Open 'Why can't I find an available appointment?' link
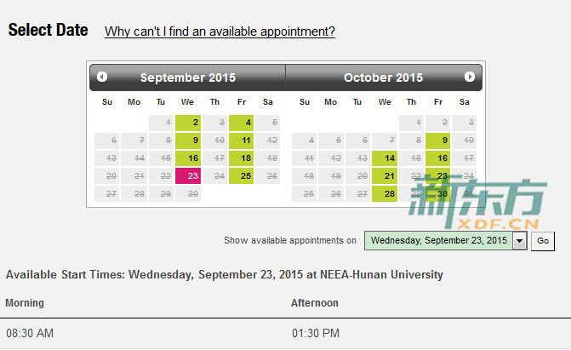This screenshot has height=350, width=571. [220, 32]
